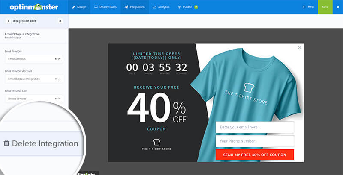Image resolution: width=343 pixels, height=175 pixels.
Task: Click the email input field in popup
Action: pyautogui.click(x=255, y=127)
